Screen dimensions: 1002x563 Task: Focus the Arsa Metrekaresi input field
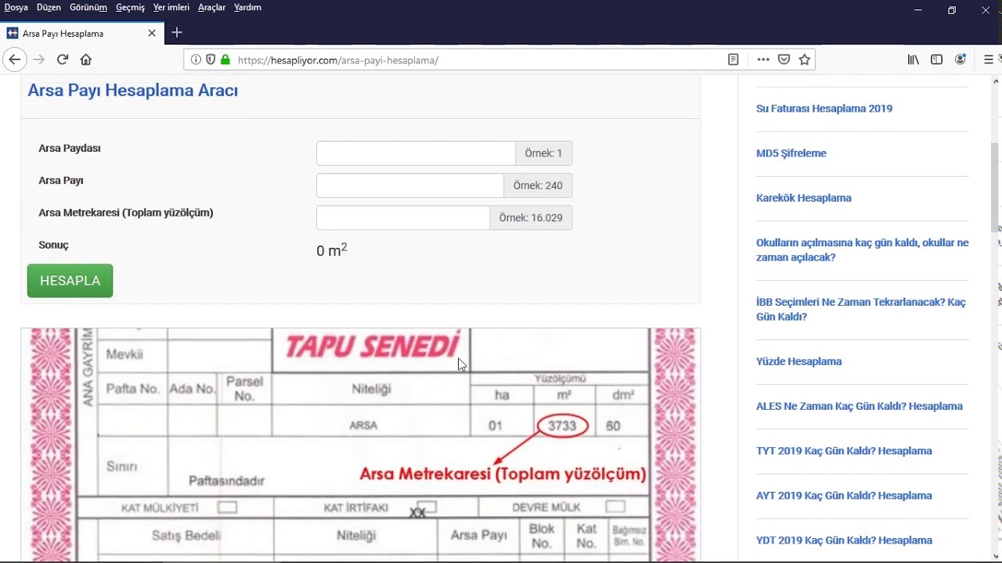pos(403,217)
